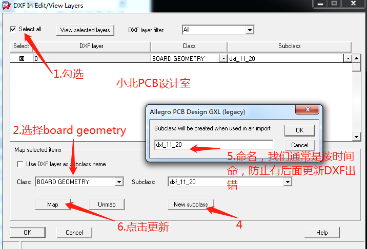Minimize the DXF In Edit/View Layers window
The image size is (367, 249).
click(320, 4)
